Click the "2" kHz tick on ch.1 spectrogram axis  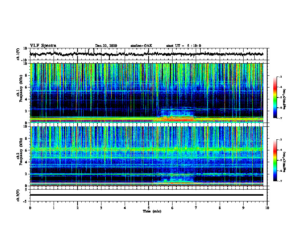click(x=26, y=111)
